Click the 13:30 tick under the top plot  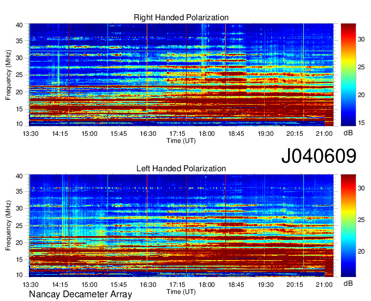coord(31,134)
